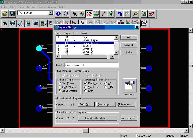Click the main horizontal scrollbar thumb
Viewport: 193px width, 138px height.
(86, 130)
